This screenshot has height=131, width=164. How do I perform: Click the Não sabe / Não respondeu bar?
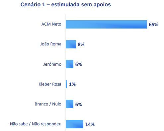pos(75,124)
